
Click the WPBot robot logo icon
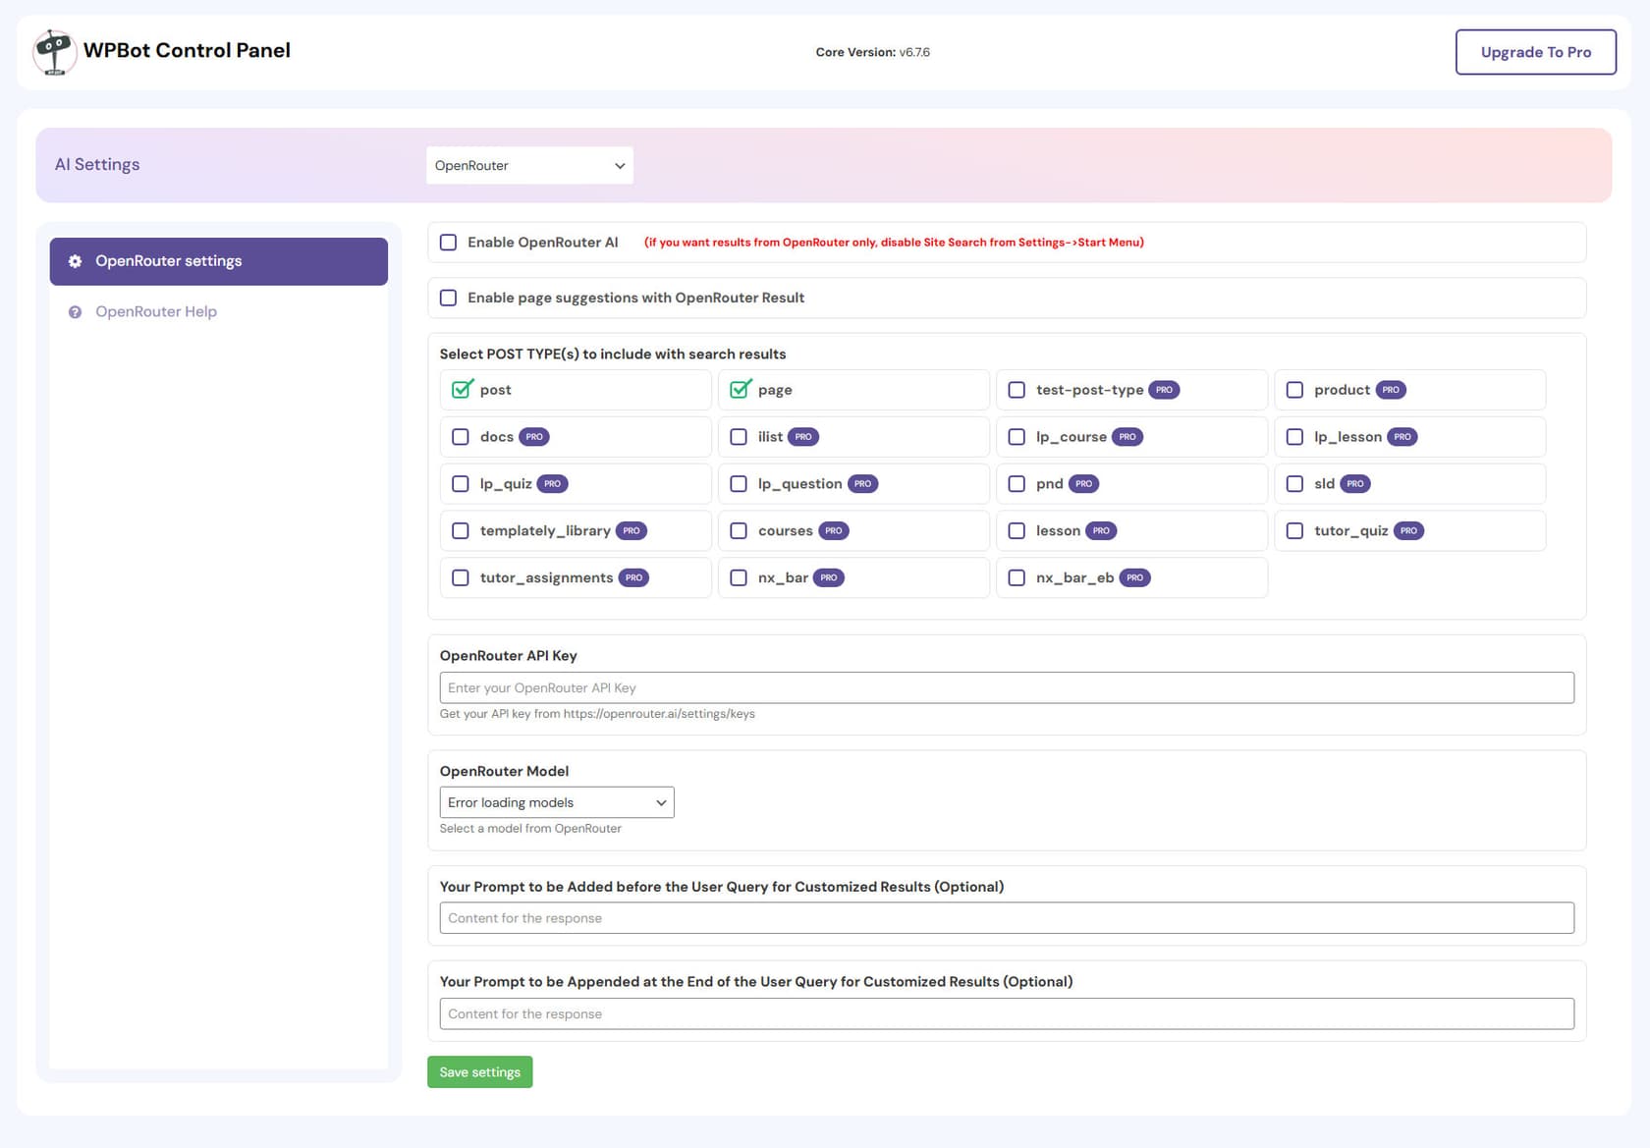point(54,52)
